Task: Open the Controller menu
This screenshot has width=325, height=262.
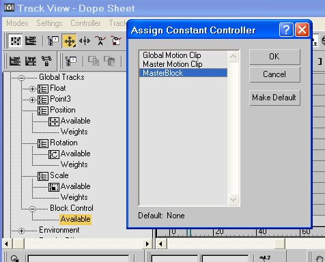Action: click(x=85, y=23)
